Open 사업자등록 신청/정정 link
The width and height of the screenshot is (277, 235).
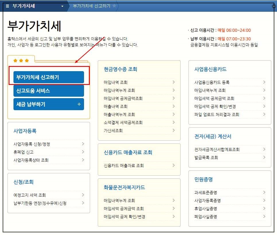[32, 144]
